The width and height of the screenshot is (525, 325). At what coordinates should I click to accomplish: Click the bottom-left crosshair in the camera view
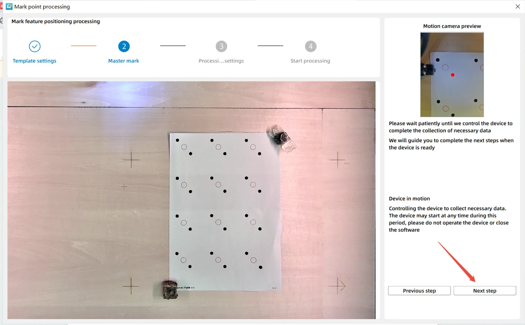coord(131,286)
